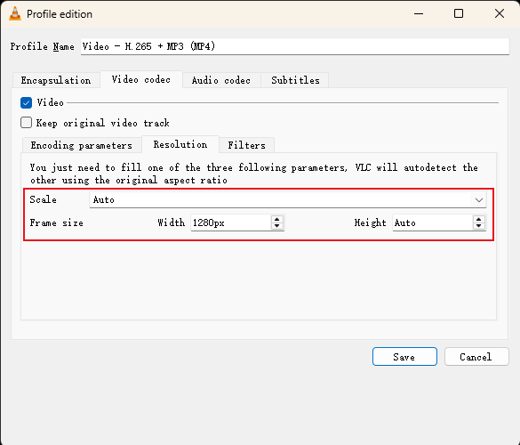Decrease Height using the down arrow
The height and width of the screenshot is (445, 520).
pyautogui.click(x=478, y=226)
